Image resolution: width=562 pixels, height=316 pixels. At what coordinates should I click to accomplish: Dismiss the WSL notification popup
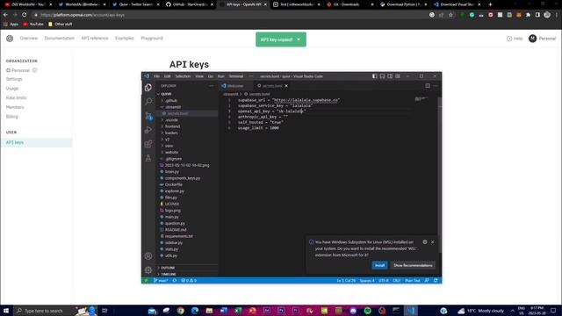point(433,242)
